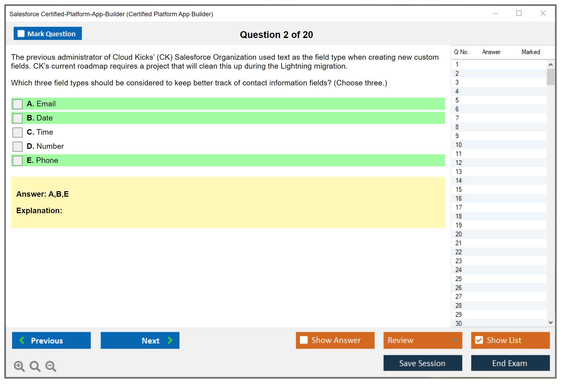Check answer option A. Email

(x=18, y=104)
